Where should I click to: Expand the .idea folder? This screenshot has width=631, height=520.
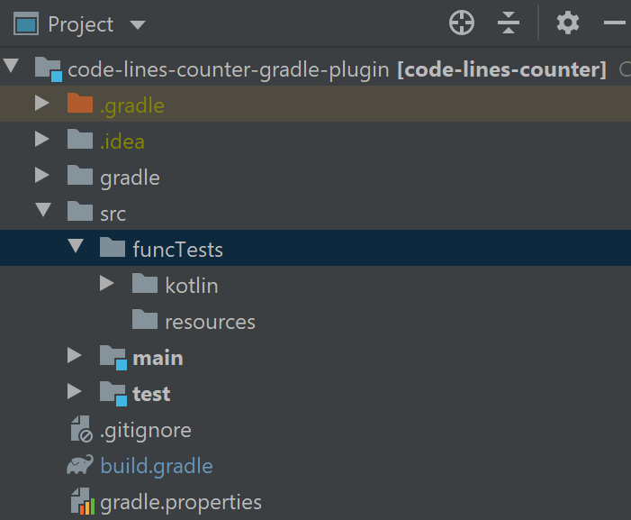pyautogui.click(x=41, y=141)
